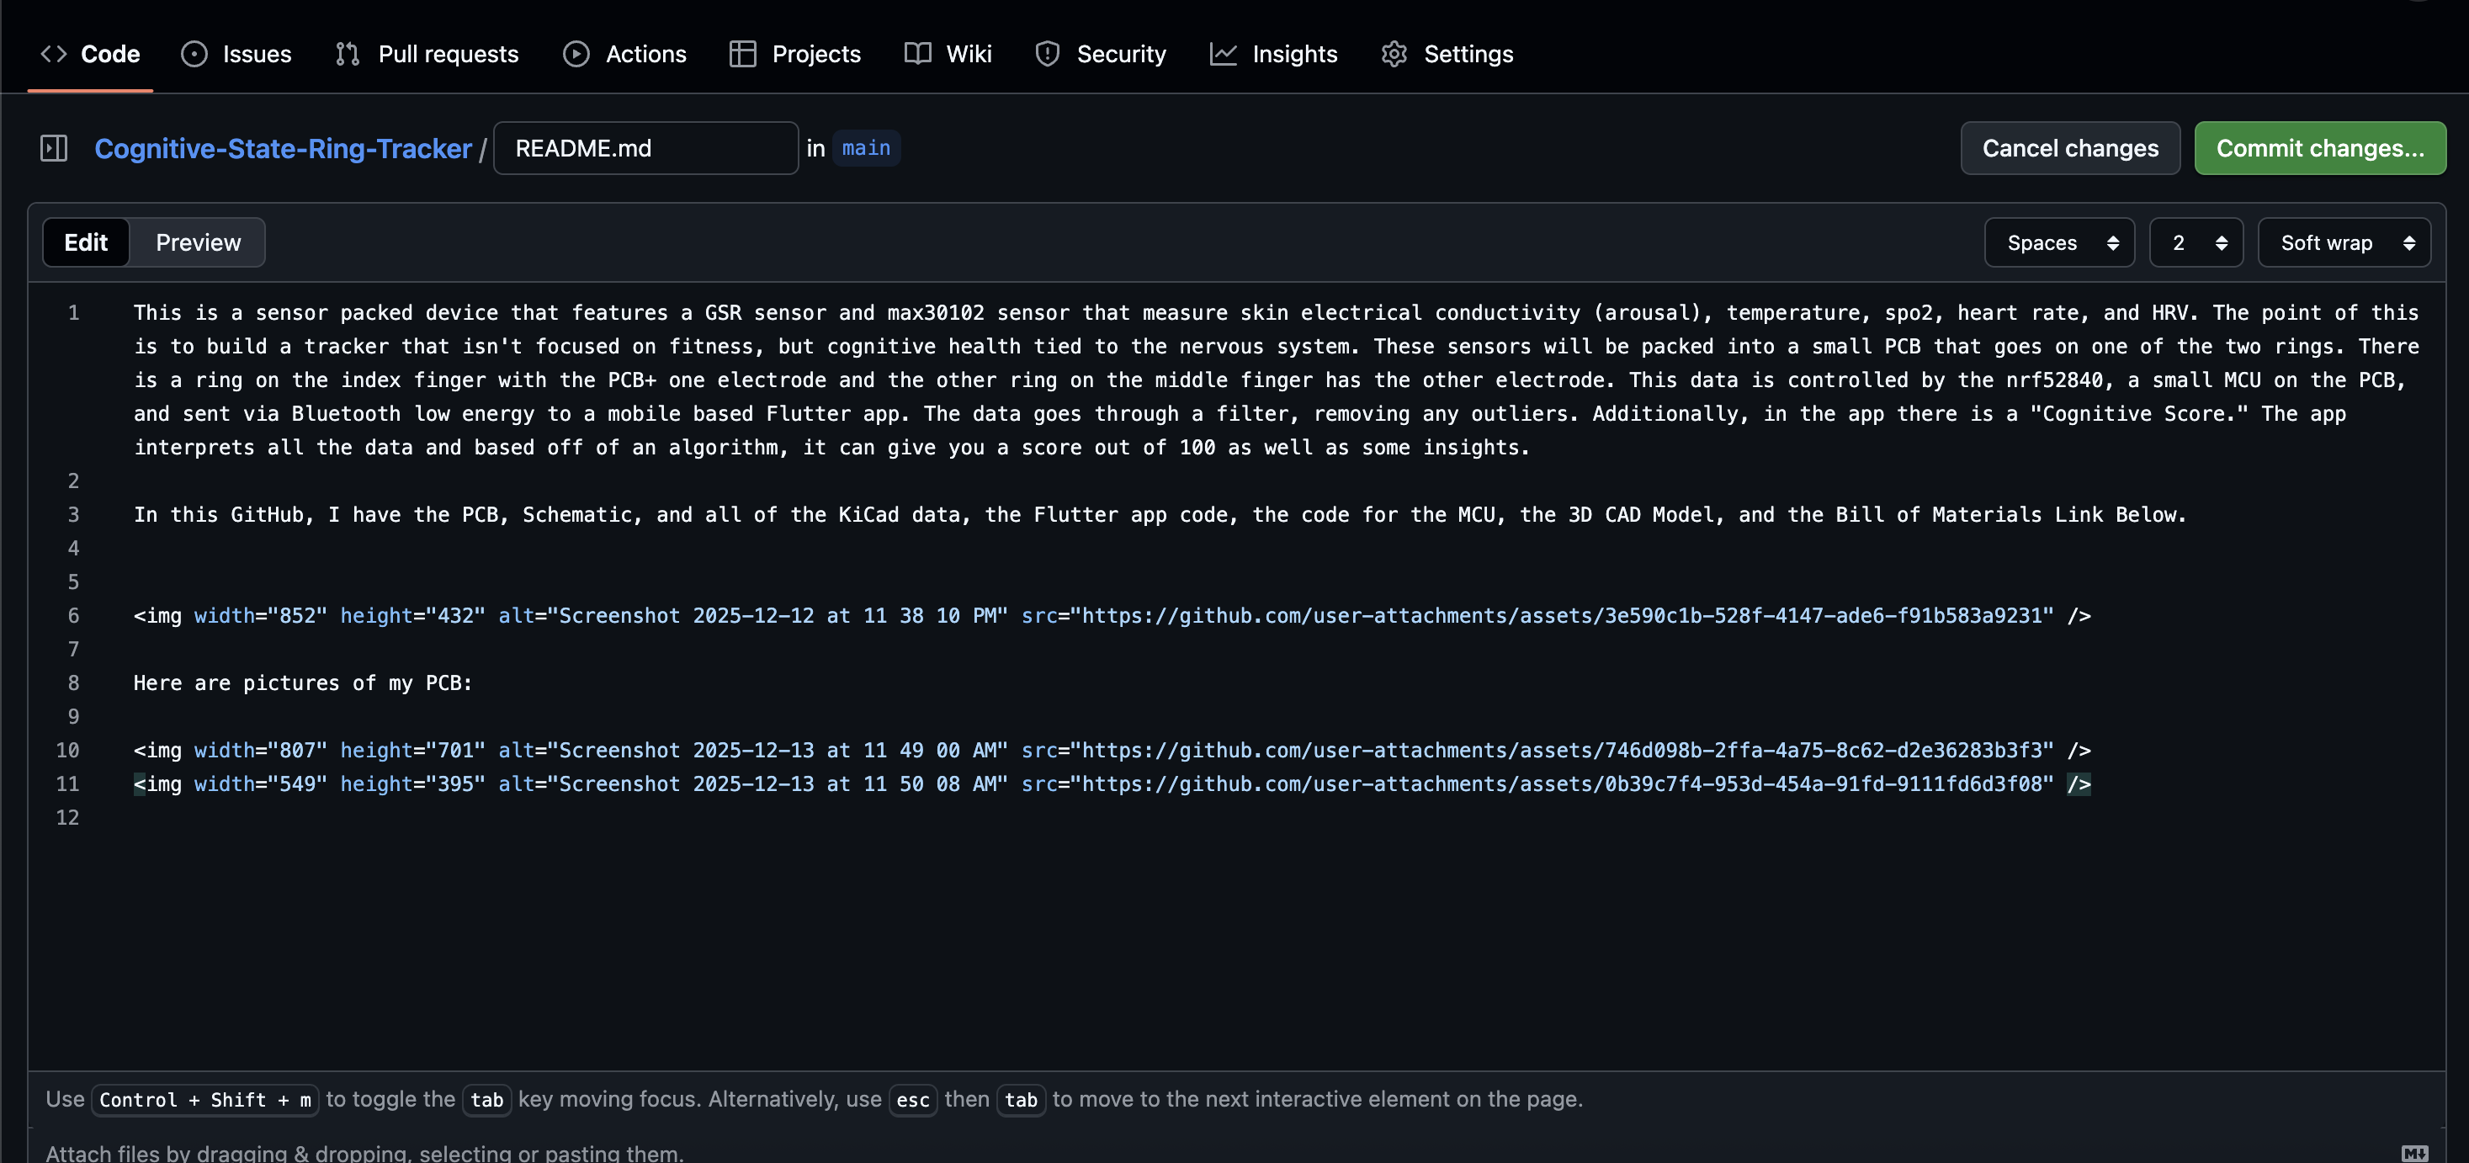Open the Issues tab icon

click(194, 54)
